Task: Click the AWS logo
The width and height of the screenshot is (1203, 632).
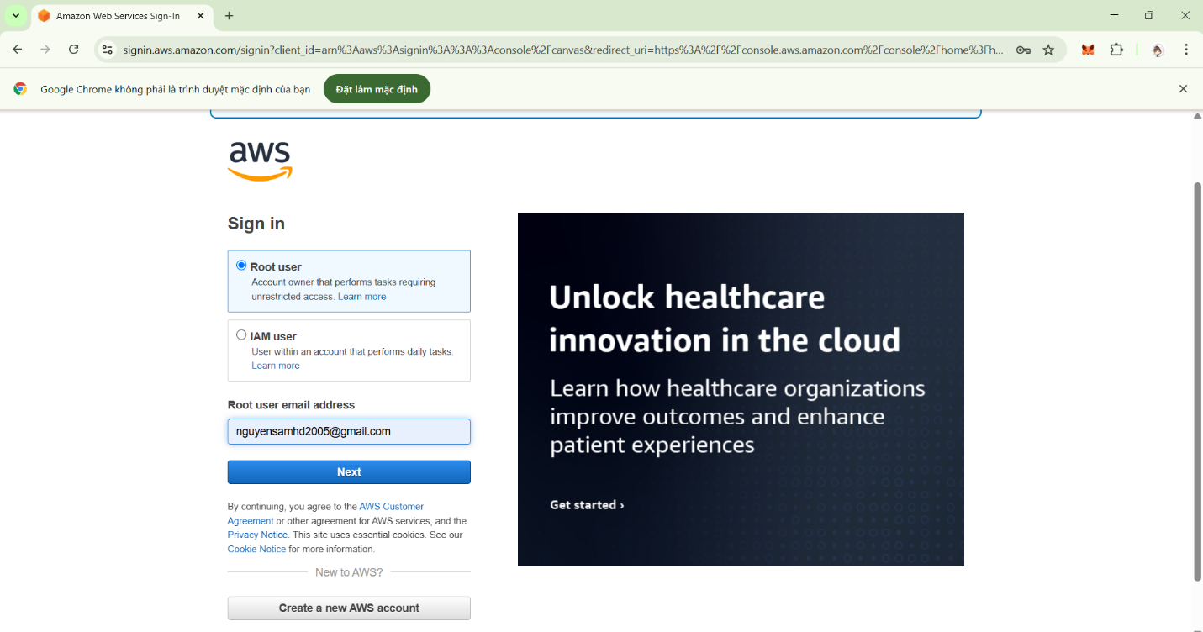Action: 259,160
